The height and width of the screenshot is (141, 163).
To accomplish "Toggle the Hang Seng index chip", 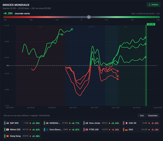I will click(x=22, y=136).
